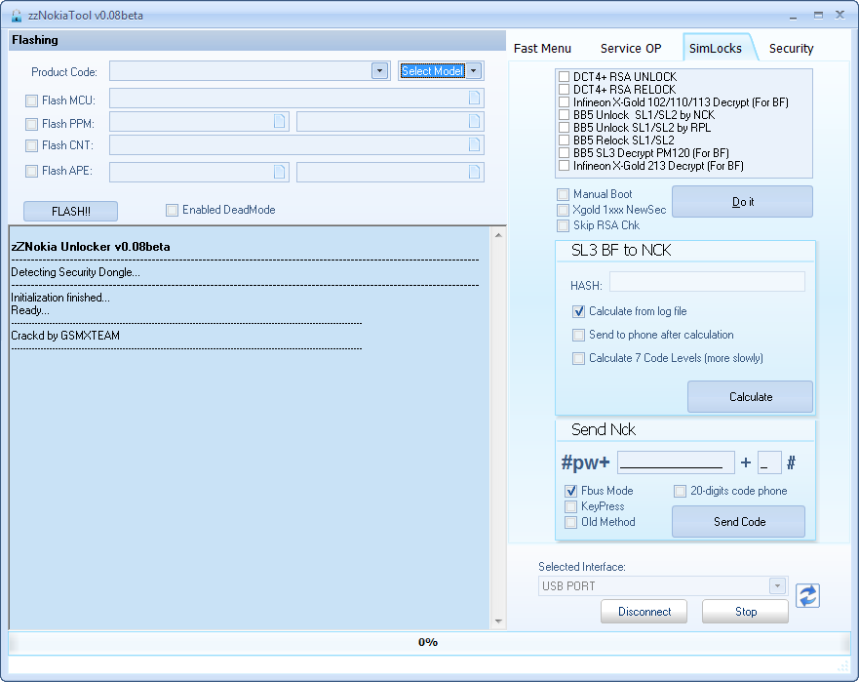This screenshot has width=859, height=682.
Task: Enable 20-digits code phone checkbox
Action: click(x=680, y=491)
